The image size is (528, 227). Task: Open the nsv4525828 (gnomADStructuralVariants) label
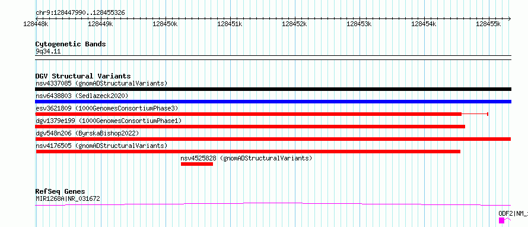point(246,158)
